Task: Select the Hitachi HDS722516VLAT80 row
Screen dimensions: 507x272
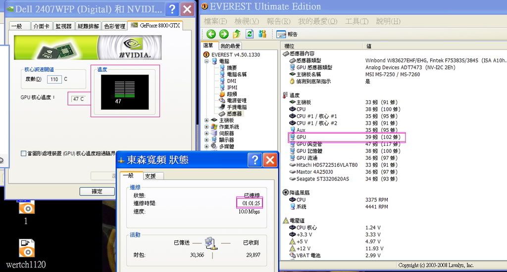Action: click(343, 165)
